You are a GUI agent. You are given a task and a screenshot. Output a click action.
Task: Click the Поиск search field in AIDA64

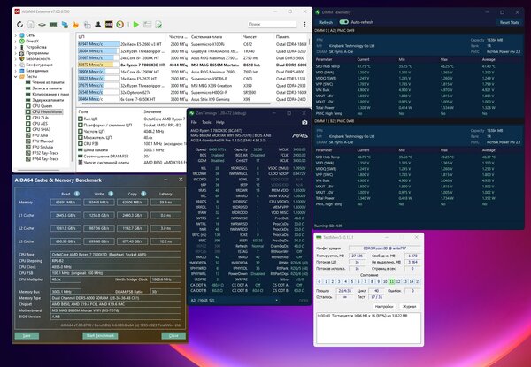point(272,24)
